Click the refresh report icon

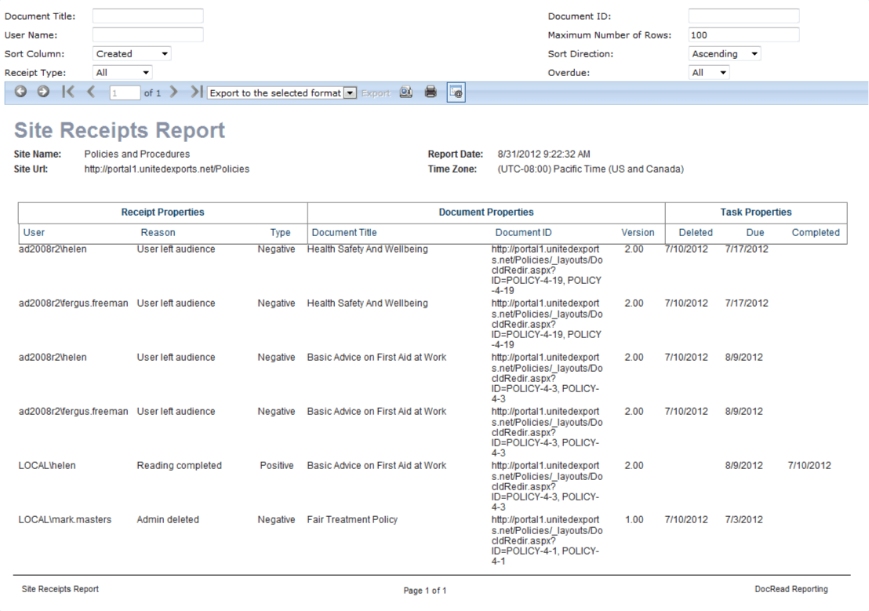[405, 93]
